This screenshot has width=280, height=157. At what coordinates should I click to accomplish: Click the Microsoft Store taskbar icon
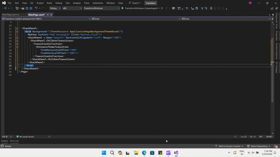[x=152, y=153]
